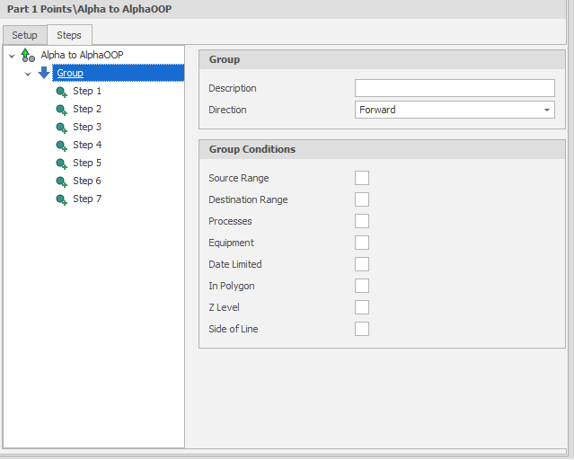574x460 pixels.
Task: Switch to the Setup tab
Action: pos(24,35)
